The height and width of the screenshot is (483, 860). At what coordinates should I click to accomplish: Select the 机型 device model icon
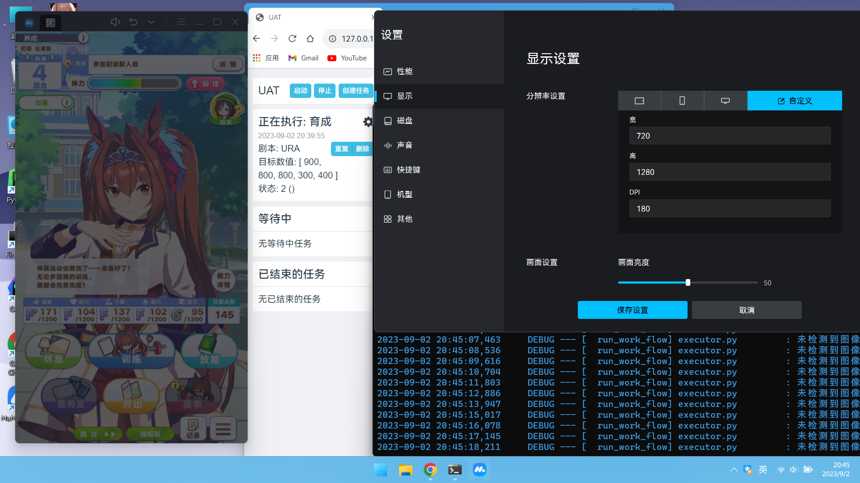(x=388, y=195)
